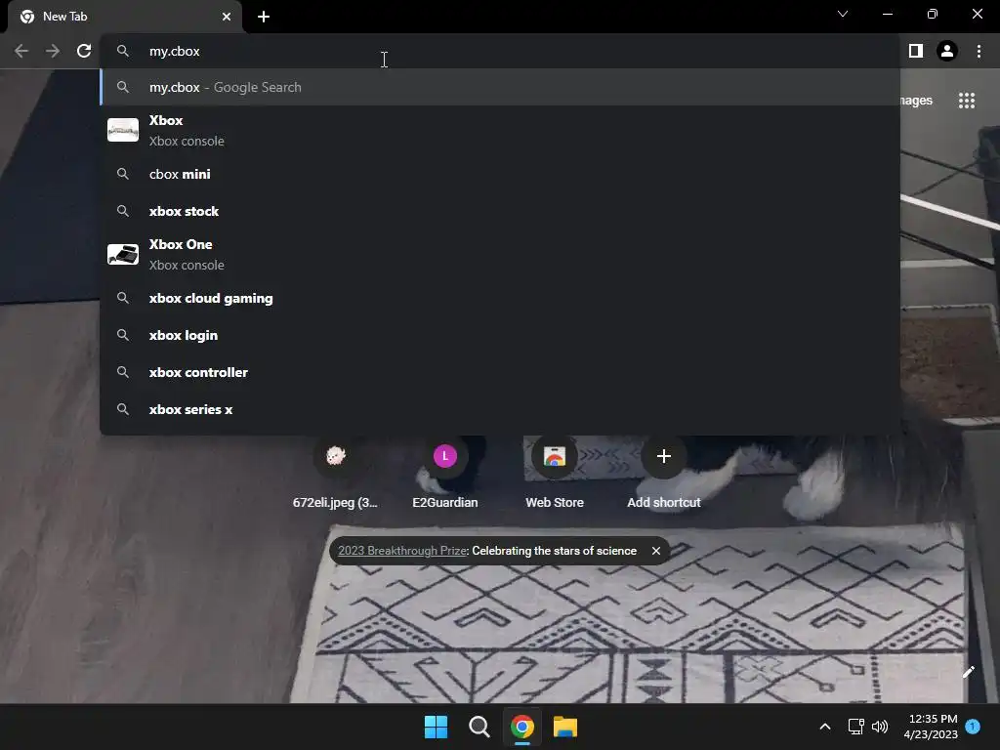The height and width of the screenshot is (750, 1000).
Task: Choose the xbox series x suggestion
Action: click(500, 409)
